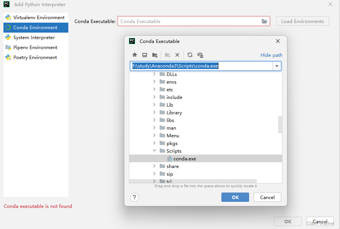Viewport: 340px width, 229px height.
Task: Select System Interpreter in sidebar
Action: coord(36,38)
